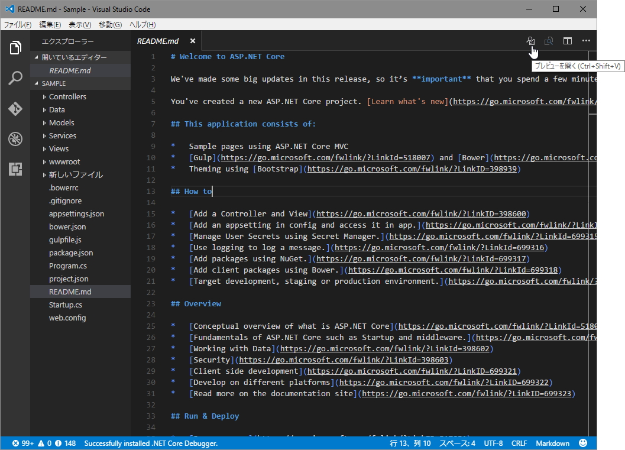
Task: Open web.config in explorer
Action: (80, 318)
